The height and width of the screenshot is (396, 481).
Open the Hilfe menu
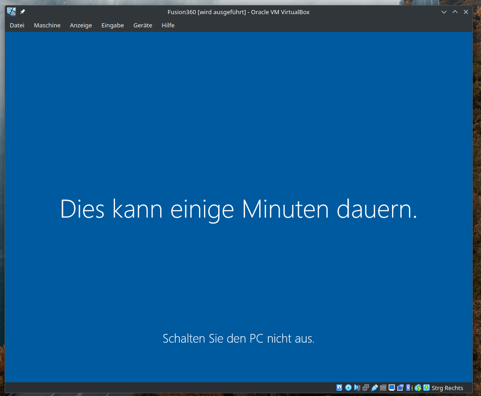point(168,25)
